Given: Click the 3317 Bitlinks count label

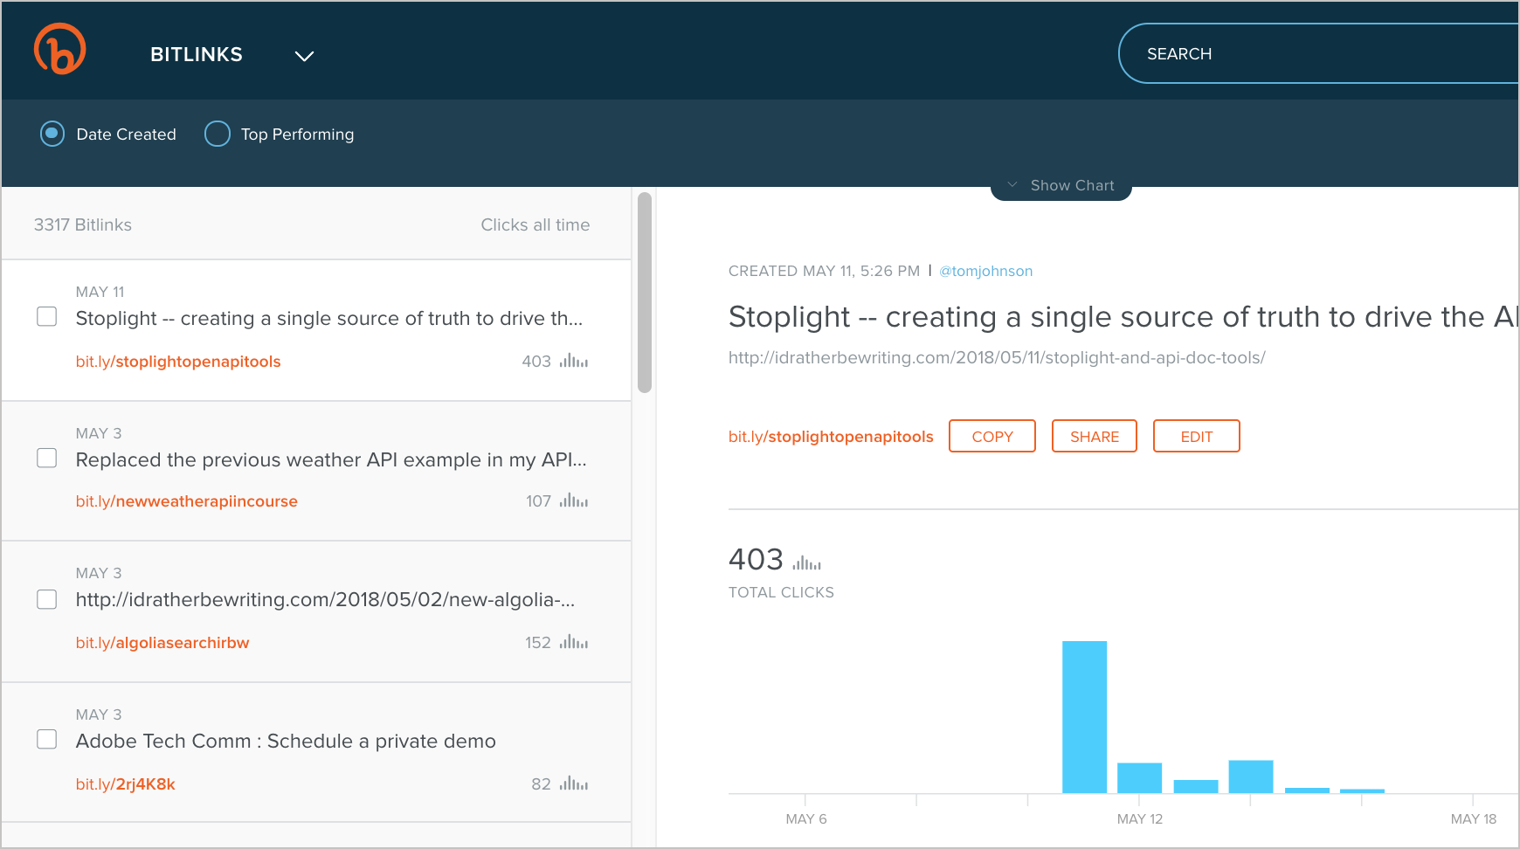Looking at the screenshot, I should [x=83, y=224].
